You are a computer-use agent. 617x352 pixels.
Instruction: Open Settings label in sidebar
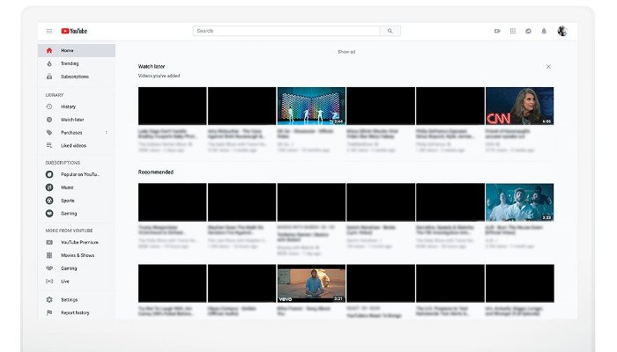(70, 300)
